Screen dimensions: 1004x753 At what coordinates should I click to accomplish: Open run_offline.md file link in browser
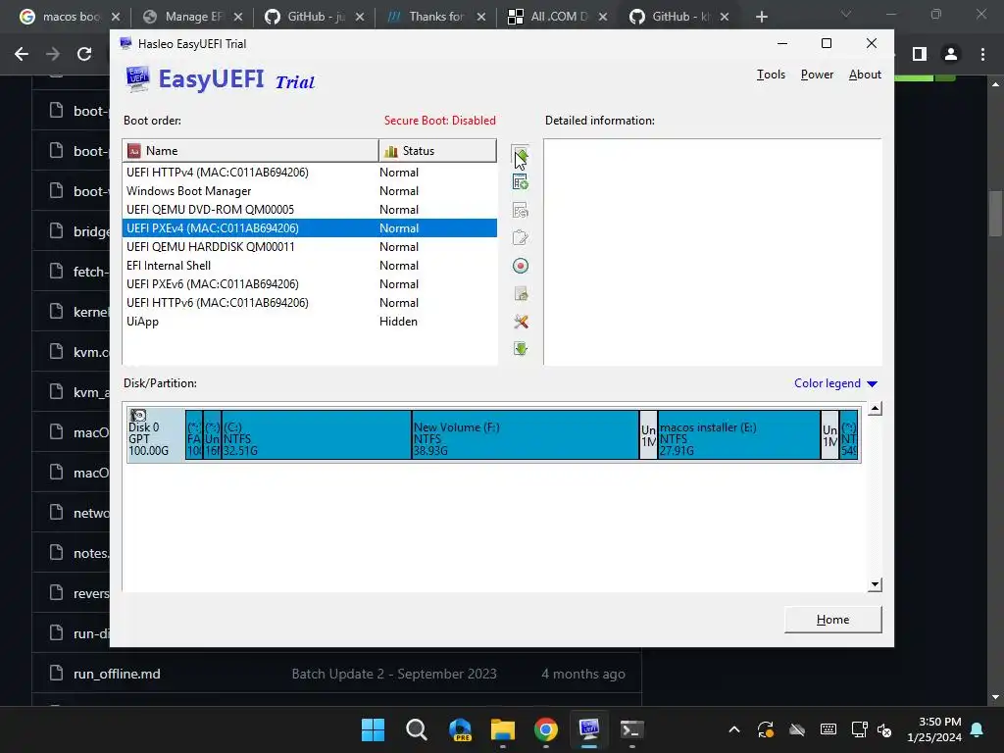117,674
